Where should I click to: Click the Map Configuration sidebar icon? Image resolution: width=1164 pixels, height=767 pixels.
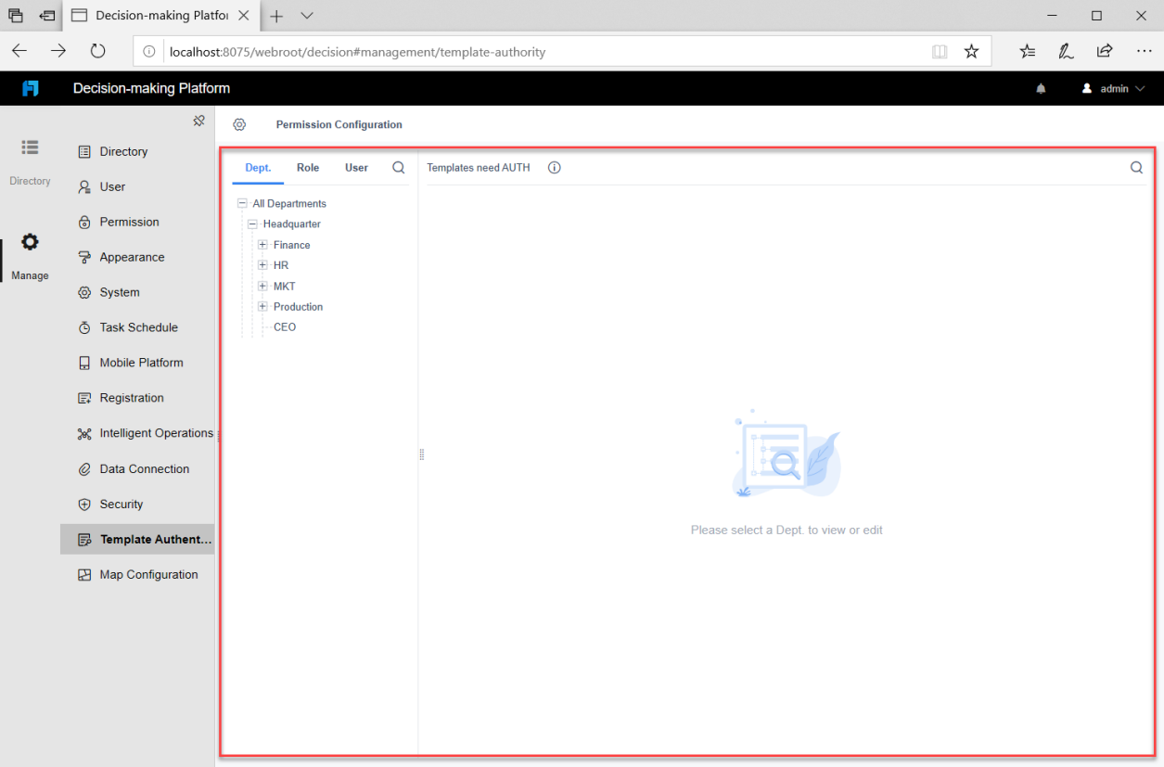coord(83,574)
